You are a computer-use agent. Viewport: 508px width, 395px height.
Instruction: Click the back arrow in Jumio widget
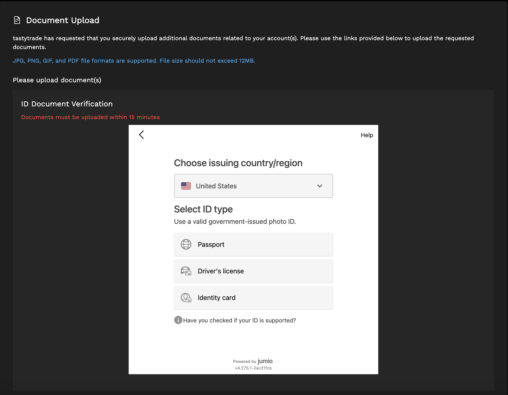coord(141,135)
